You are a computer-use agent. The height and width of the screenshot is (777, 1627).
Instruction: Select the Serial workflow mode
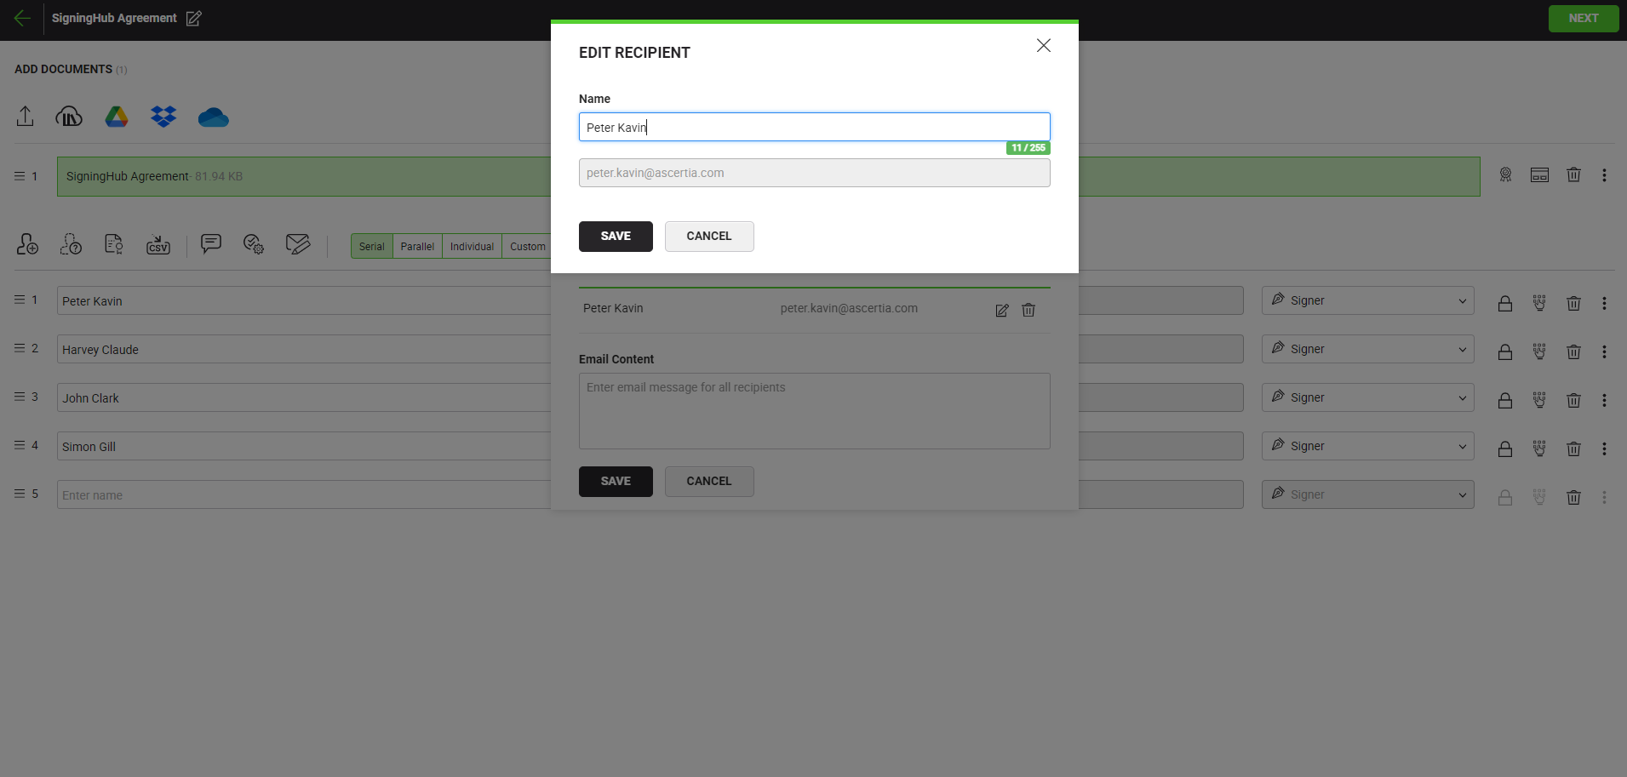(371, 247)
